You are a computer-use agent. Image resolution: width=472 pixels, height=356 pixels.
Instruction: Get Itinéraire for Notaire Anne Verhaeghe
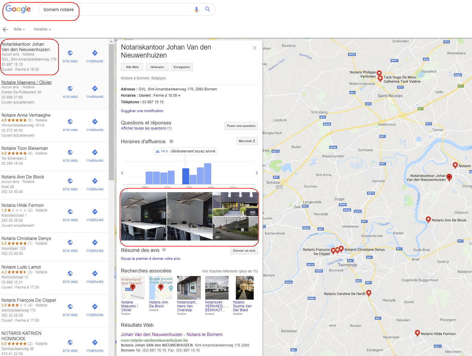pos(95,121)
